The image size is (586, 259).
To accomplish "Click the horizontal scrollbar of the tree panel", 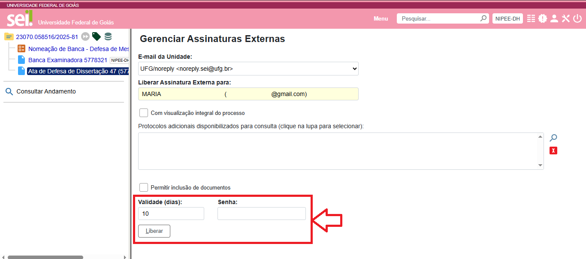I will point(45,257).
